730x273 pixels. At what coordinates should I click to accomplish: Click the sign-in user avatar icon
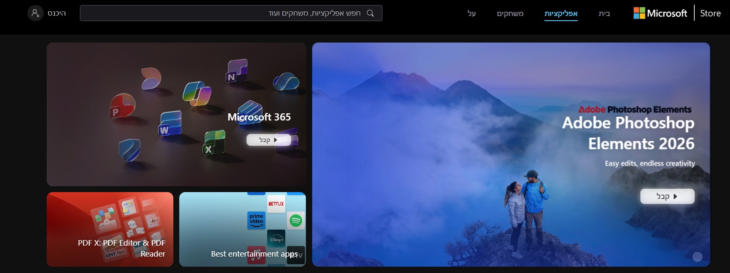pyautogui.click(x=35, y=13)
